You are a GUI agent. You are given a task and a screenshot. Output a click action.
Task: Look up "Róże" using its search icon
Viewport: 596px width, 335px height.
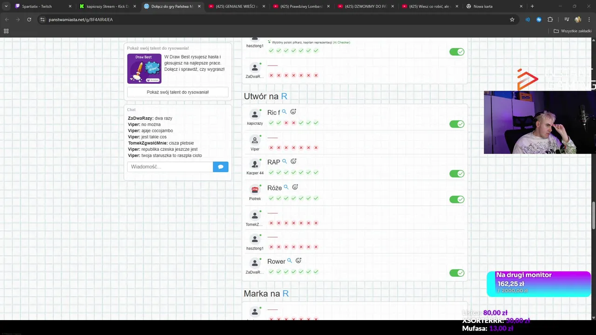click(286, 187)
